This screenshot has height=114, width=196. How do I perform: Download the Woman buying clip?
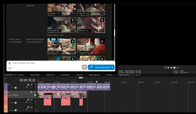click(x=102, y=41)
